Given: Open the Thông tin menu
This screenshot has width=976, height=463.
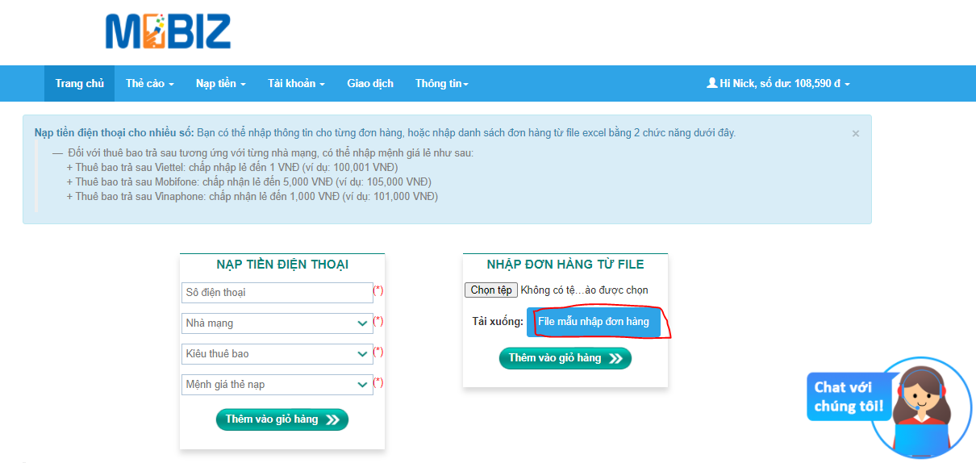Looking at the screenshot, I should (x=441, y=84).
